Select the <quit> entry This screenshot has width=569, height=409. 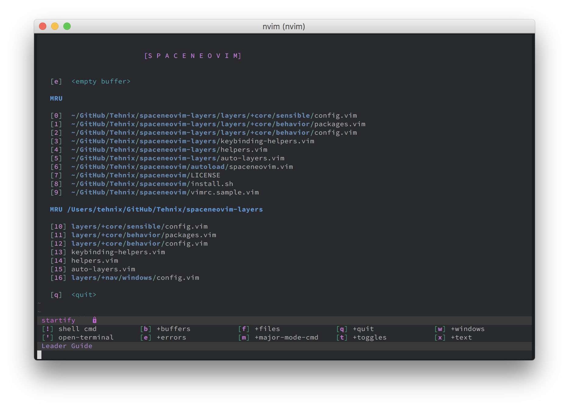coord(84,294)
